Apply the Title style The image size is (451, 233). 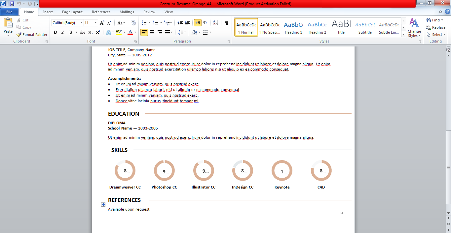[341, 27]
